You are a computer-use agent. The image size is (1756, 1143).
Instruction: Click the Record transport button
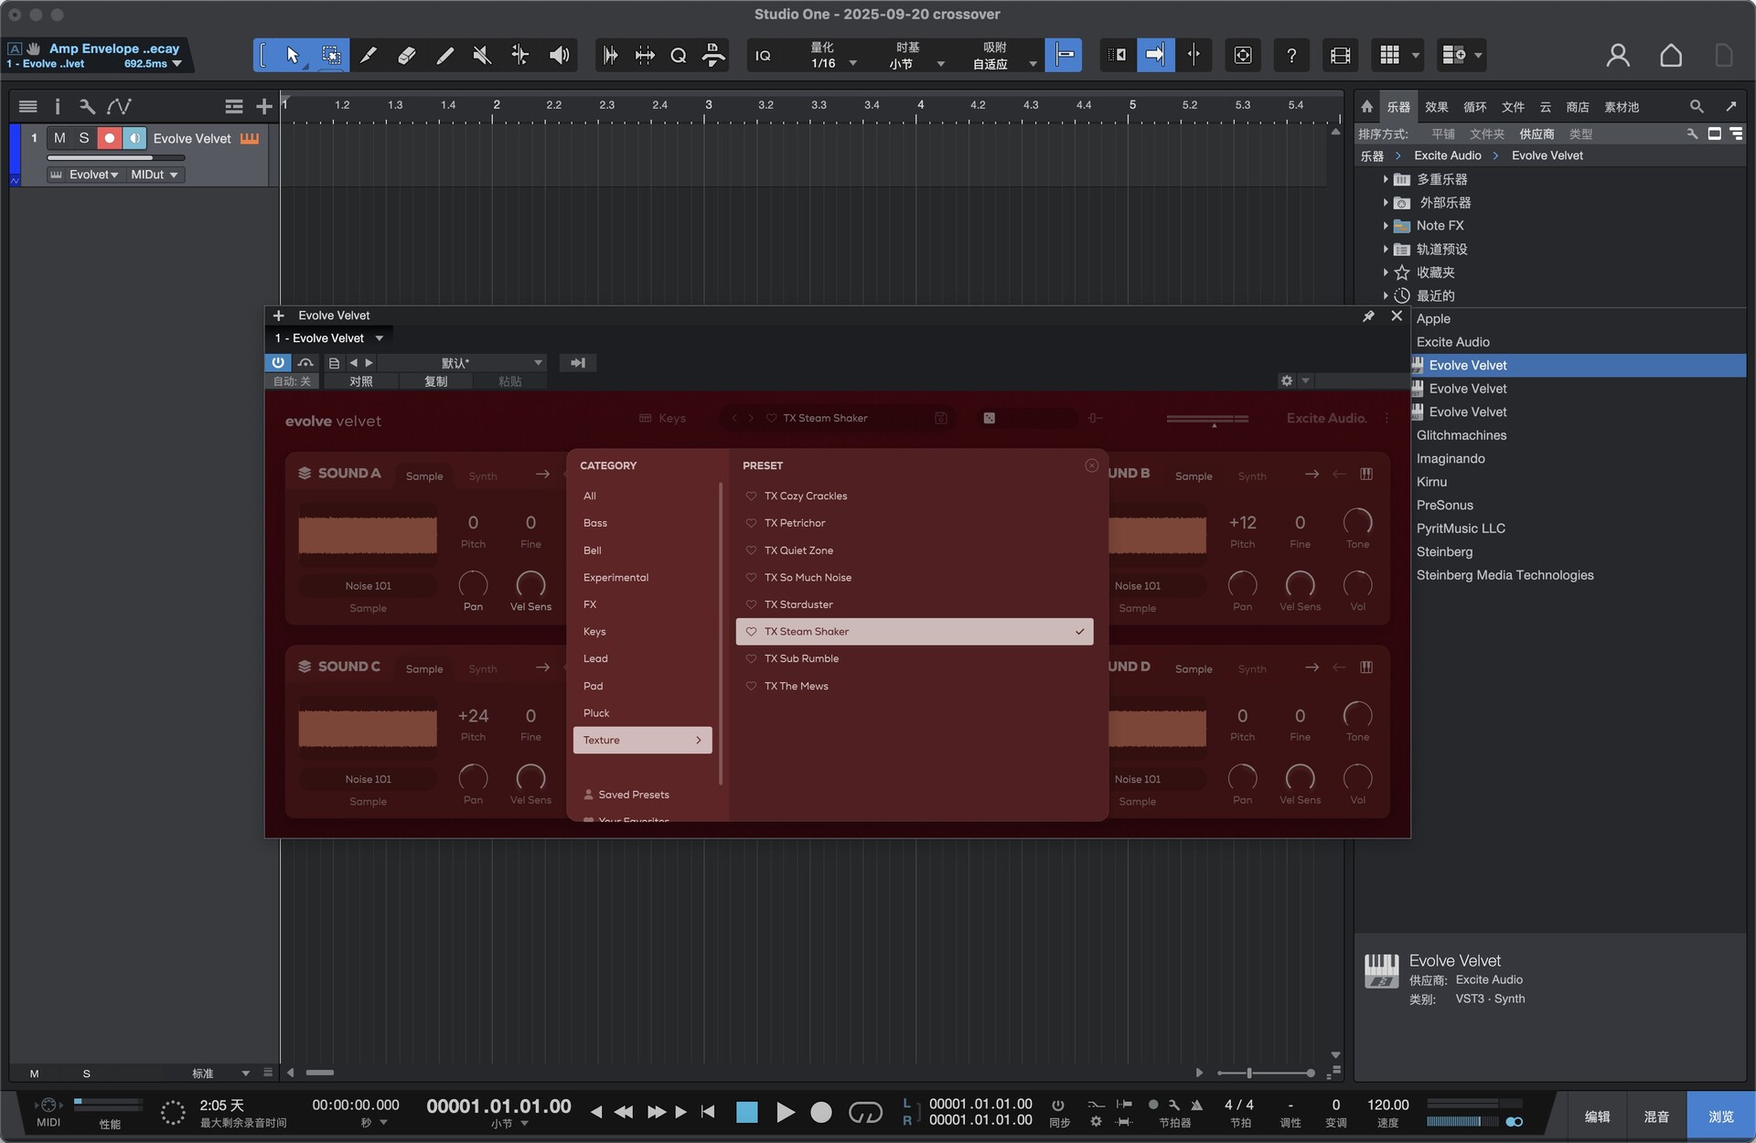[821, 1112]
